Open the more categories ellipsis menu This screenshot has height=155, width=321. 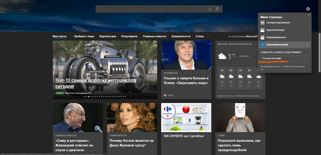click(209, 36)
